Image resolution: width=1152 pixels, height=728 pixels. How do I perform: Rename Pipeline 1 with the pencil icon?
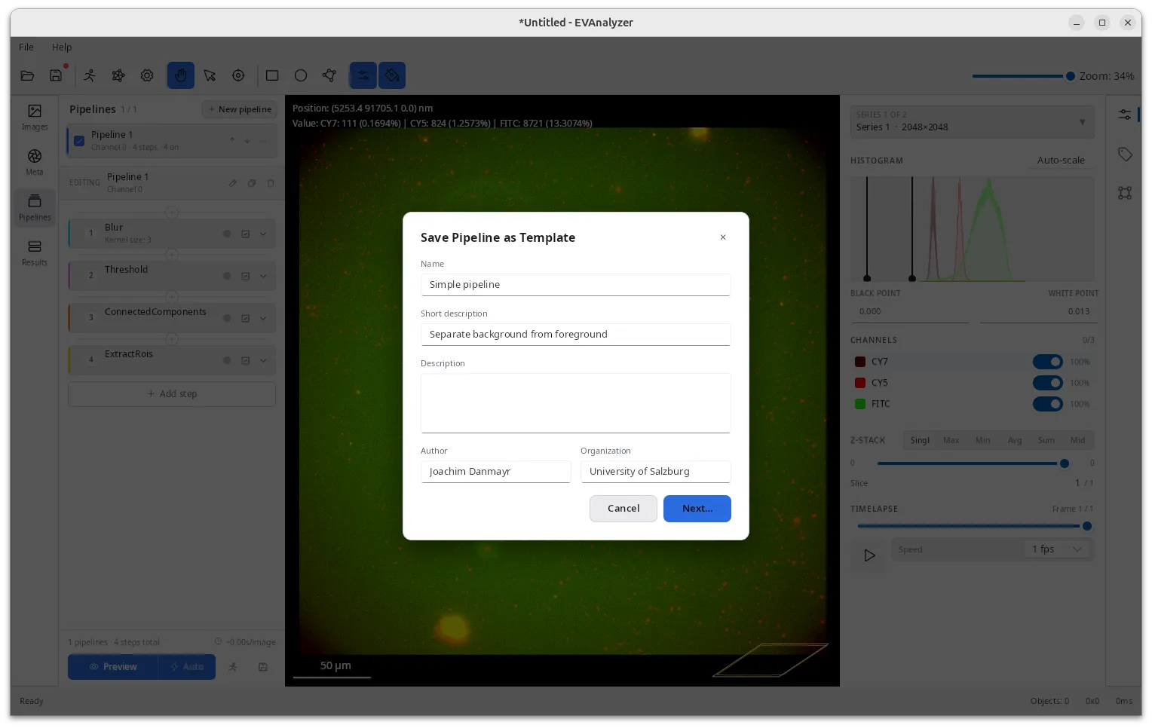tap(233, 183)
